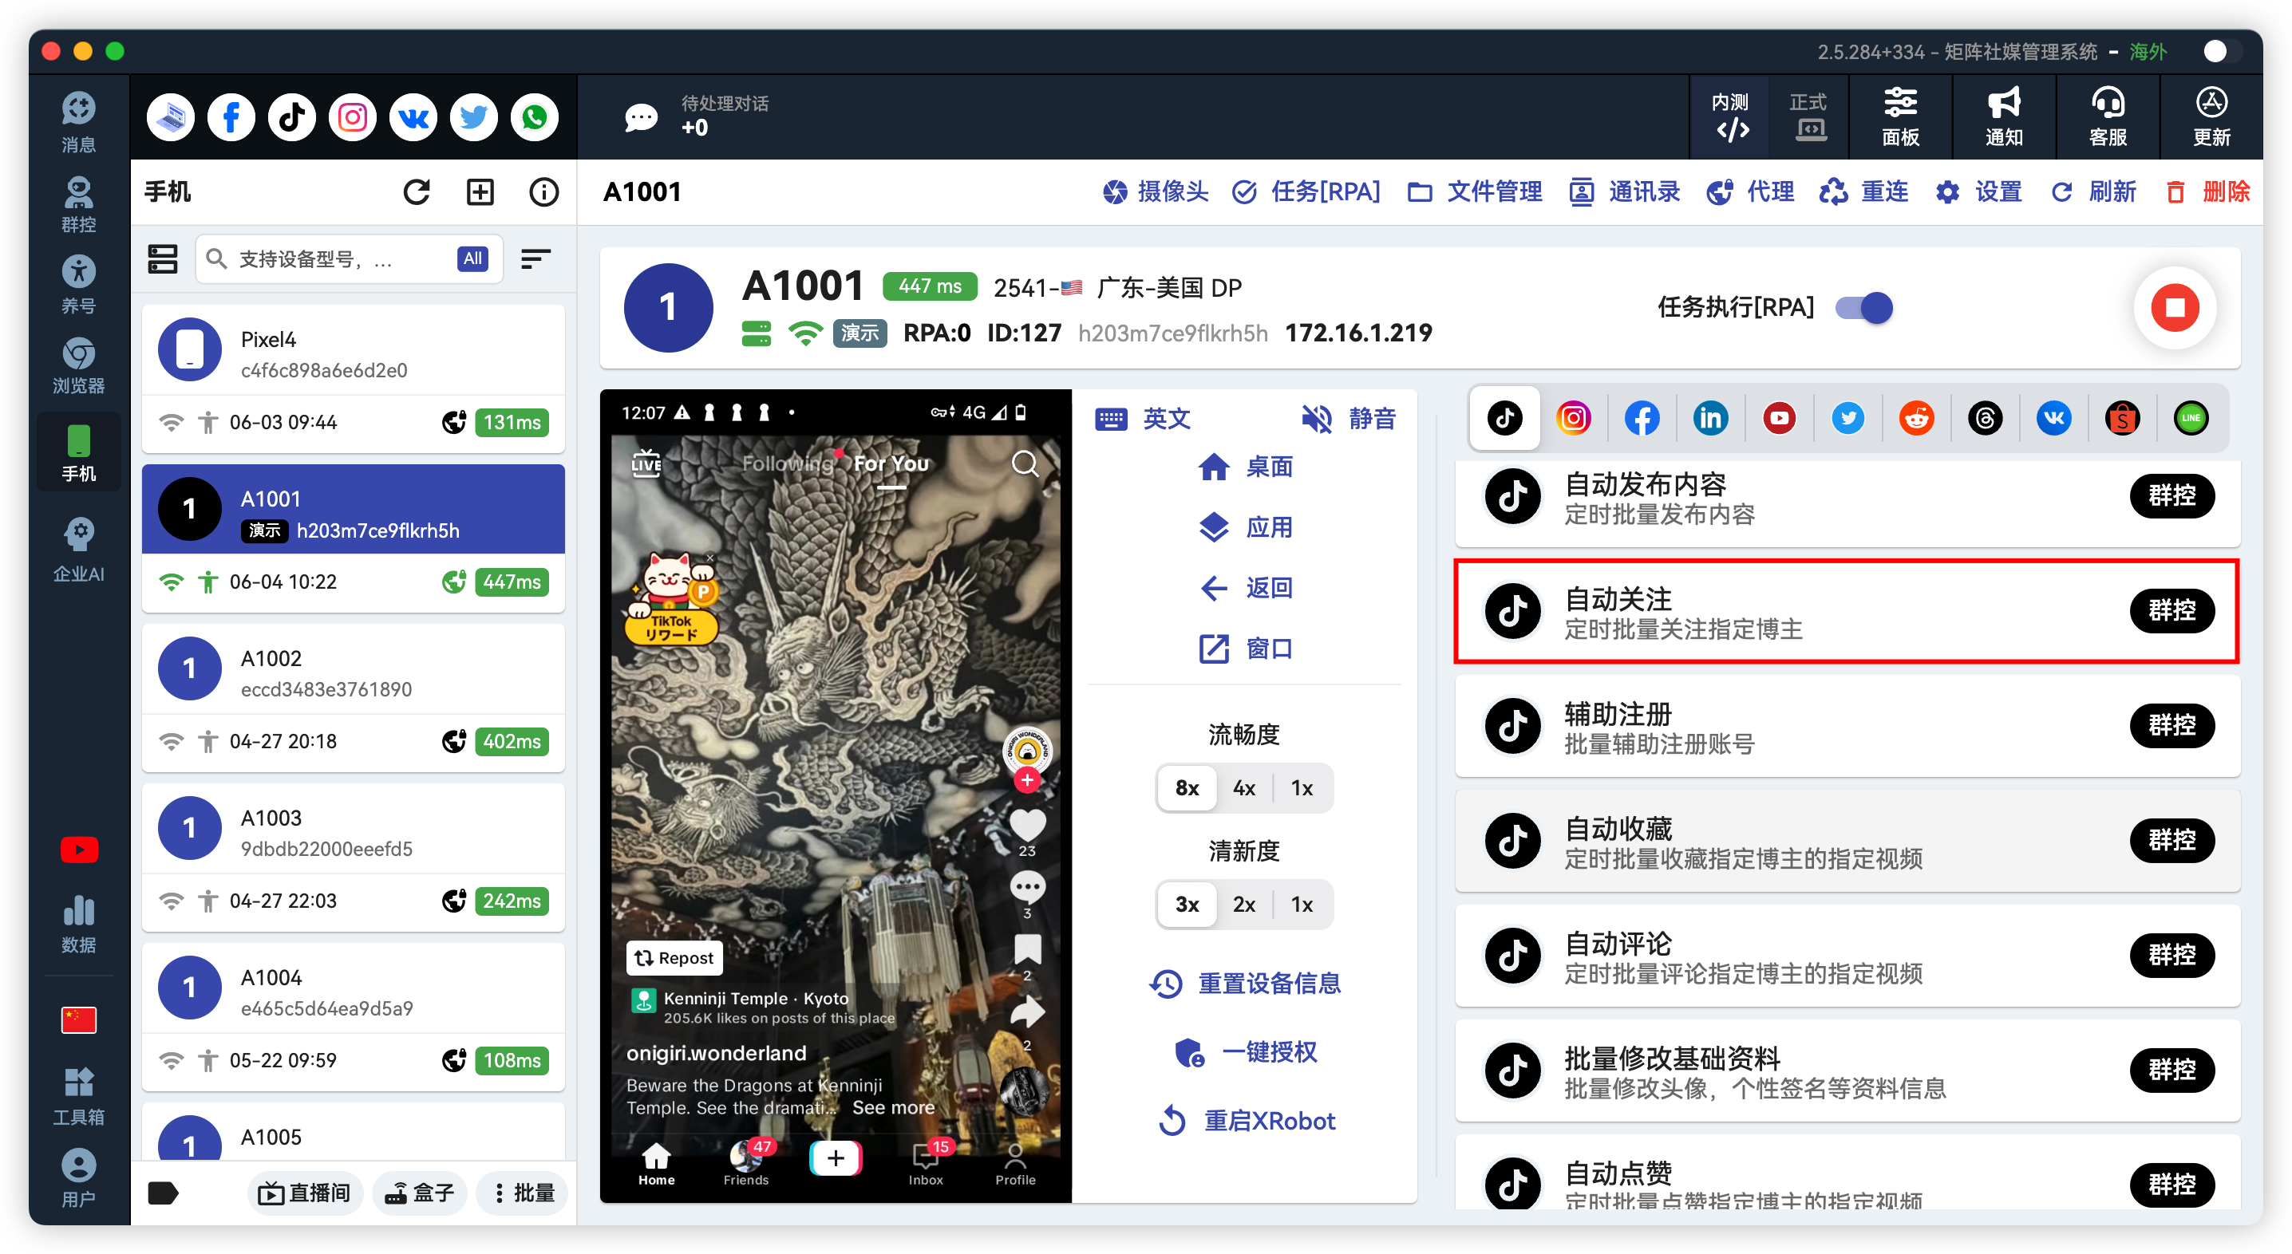2292x1254 pixels.
Task: Open the sort filter dropdown icon
Action: pyautogui.click(x=535, y=258)
